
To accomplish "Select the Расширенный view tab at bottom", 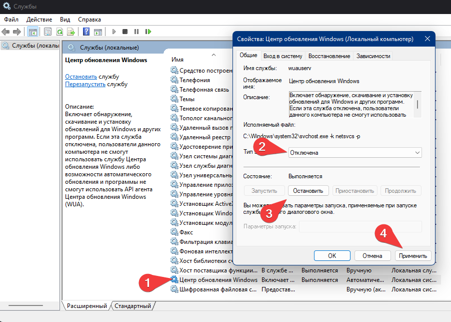I will click(x=87, y=306).
